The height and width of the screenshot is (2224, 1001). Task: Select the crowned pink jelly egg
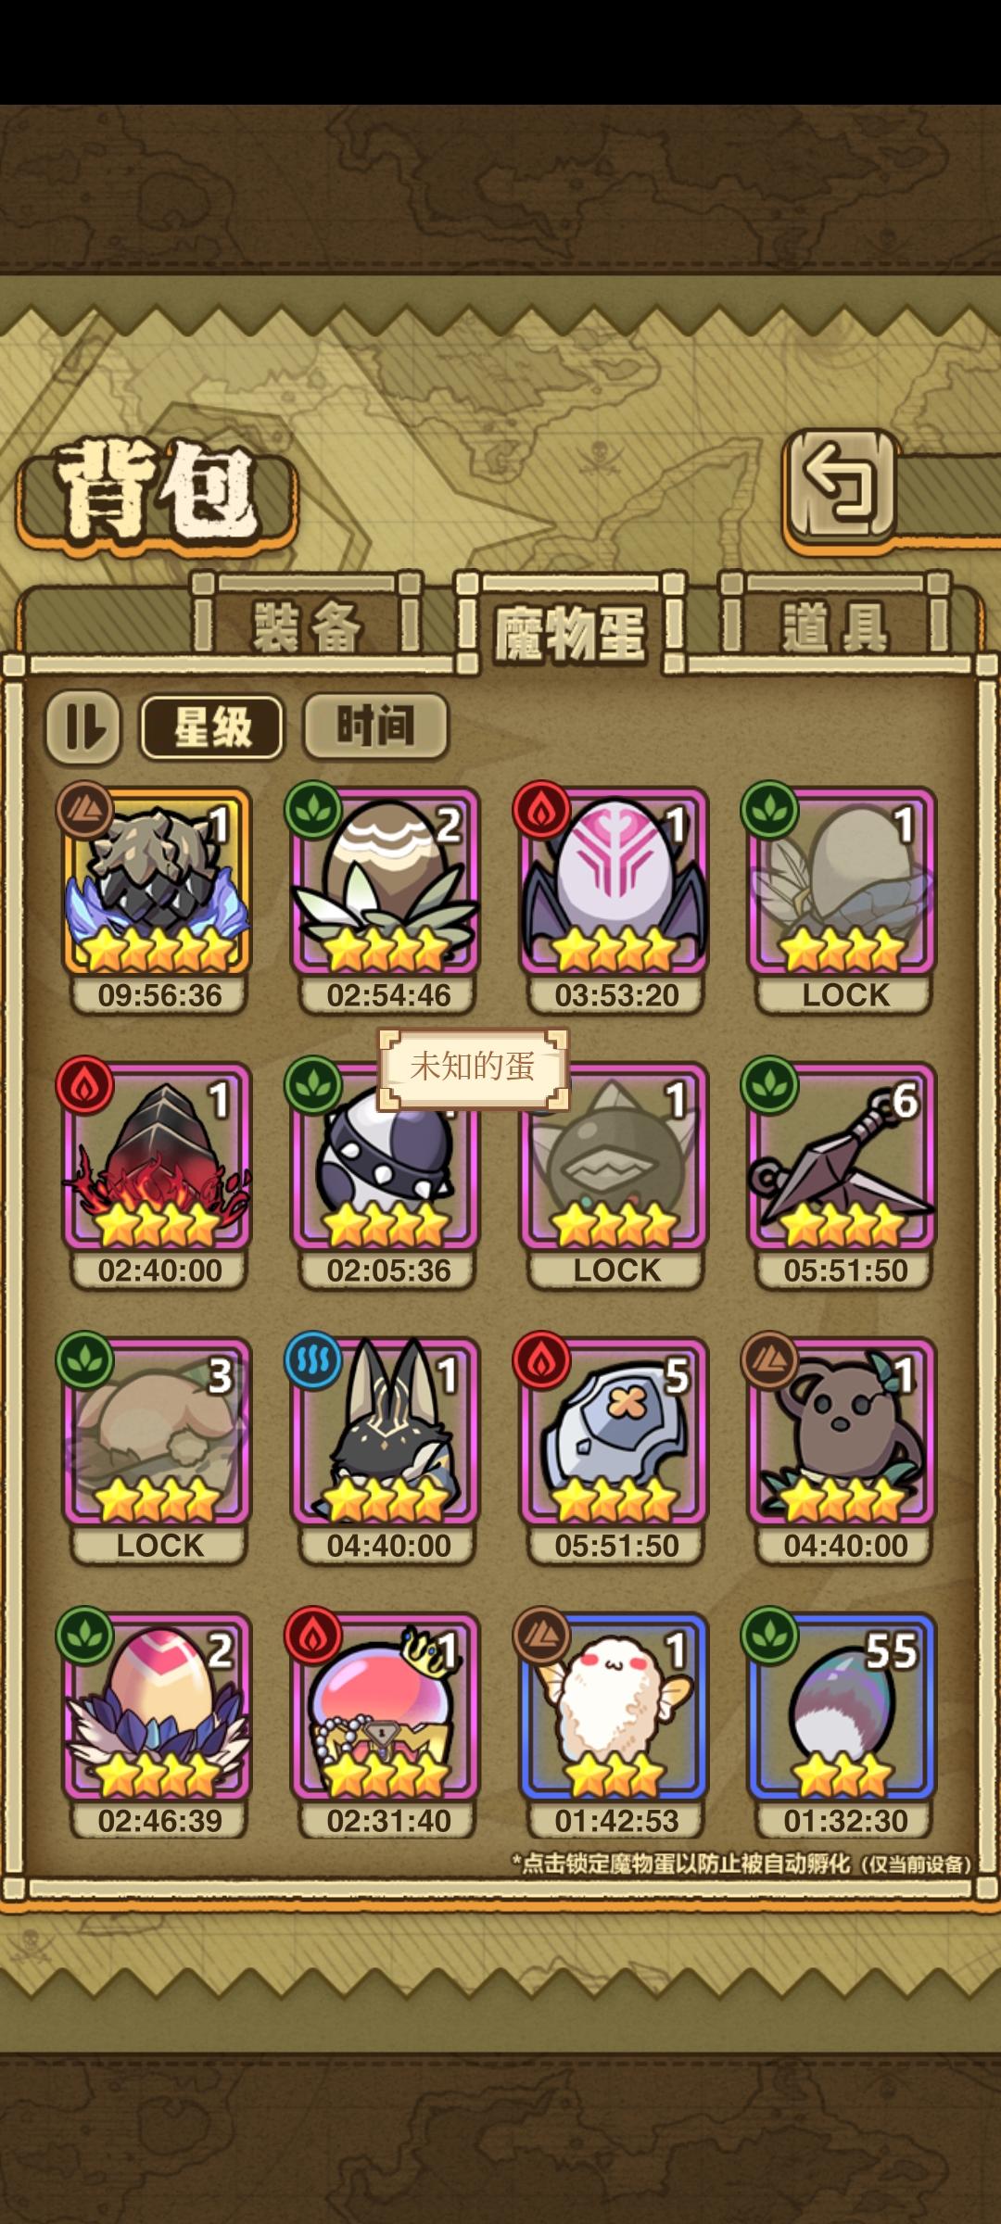coord(386,1706)
